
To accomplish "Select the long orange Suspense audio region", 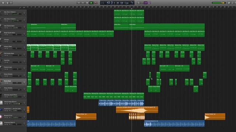I will (137, 110).
